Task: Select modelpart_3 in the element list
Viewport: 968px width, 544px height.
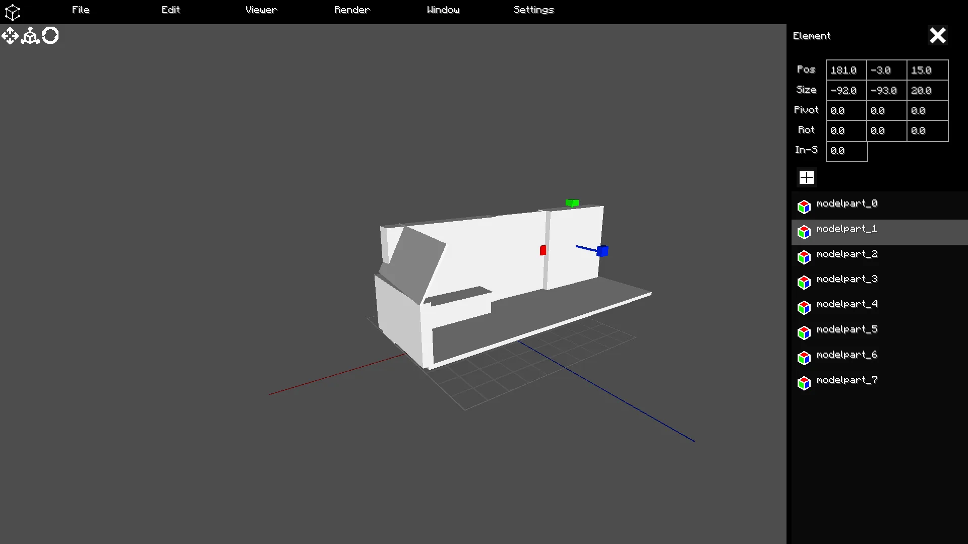Action: (879, 282)
